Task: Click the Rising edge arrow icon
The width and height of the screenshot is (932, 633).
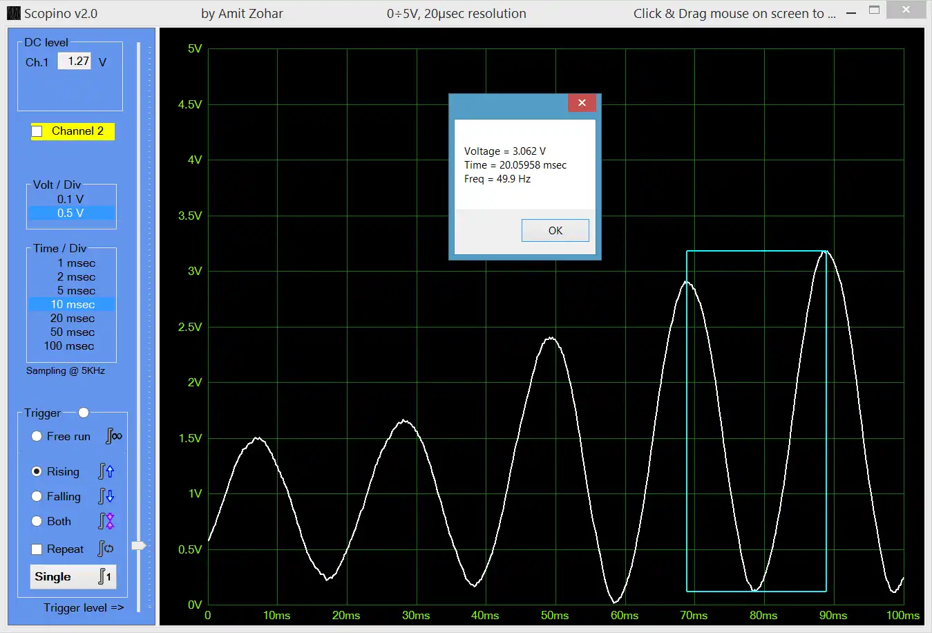Action: [x=106, y=471]
